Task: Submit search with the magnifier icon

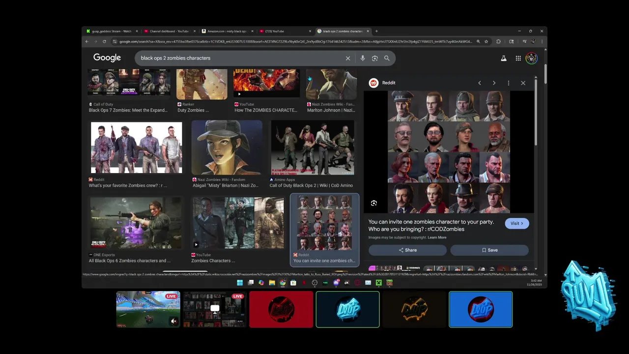Action: 387,58
